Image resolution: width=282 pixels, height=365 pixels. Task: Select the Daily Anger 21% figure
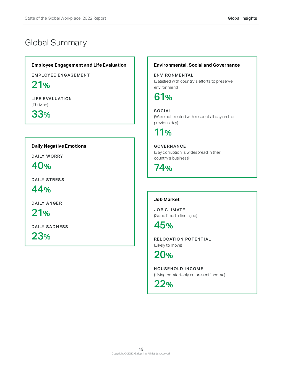(x=41, y=213)
